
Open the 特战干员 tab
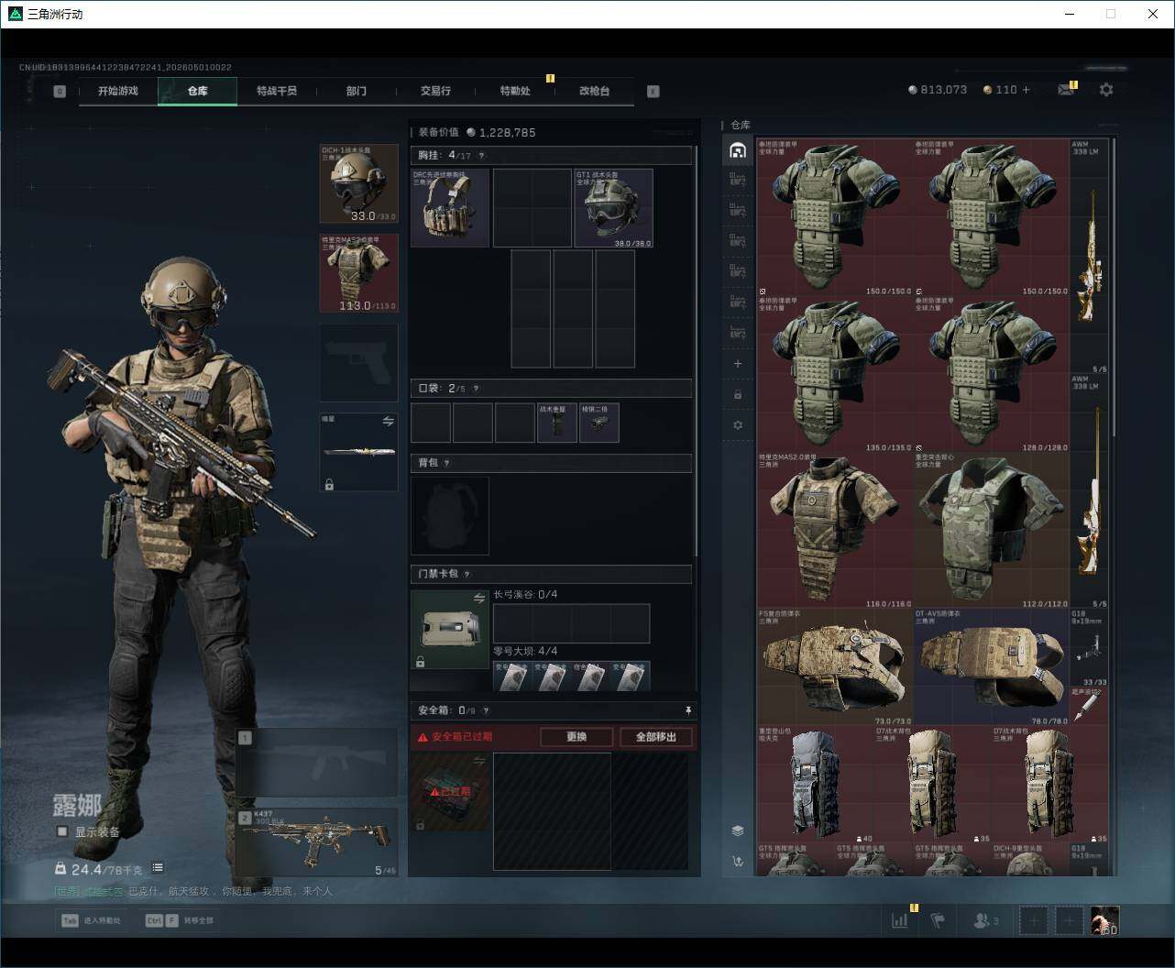[x=277, y=91]
